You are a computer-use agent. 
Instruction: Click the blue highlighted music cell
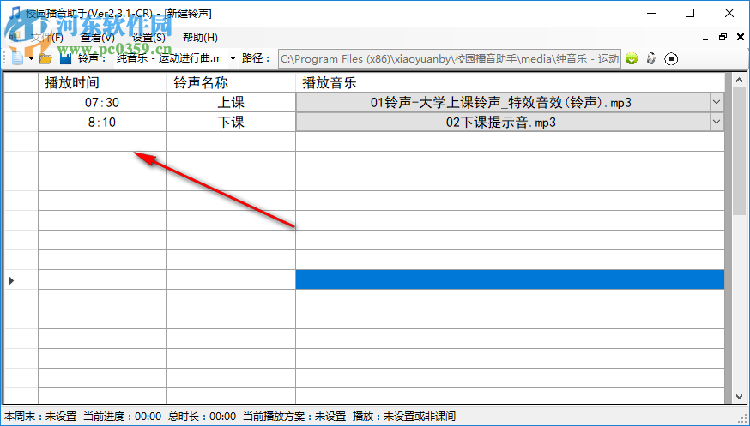pyautogui.click(x=510, y=279)
